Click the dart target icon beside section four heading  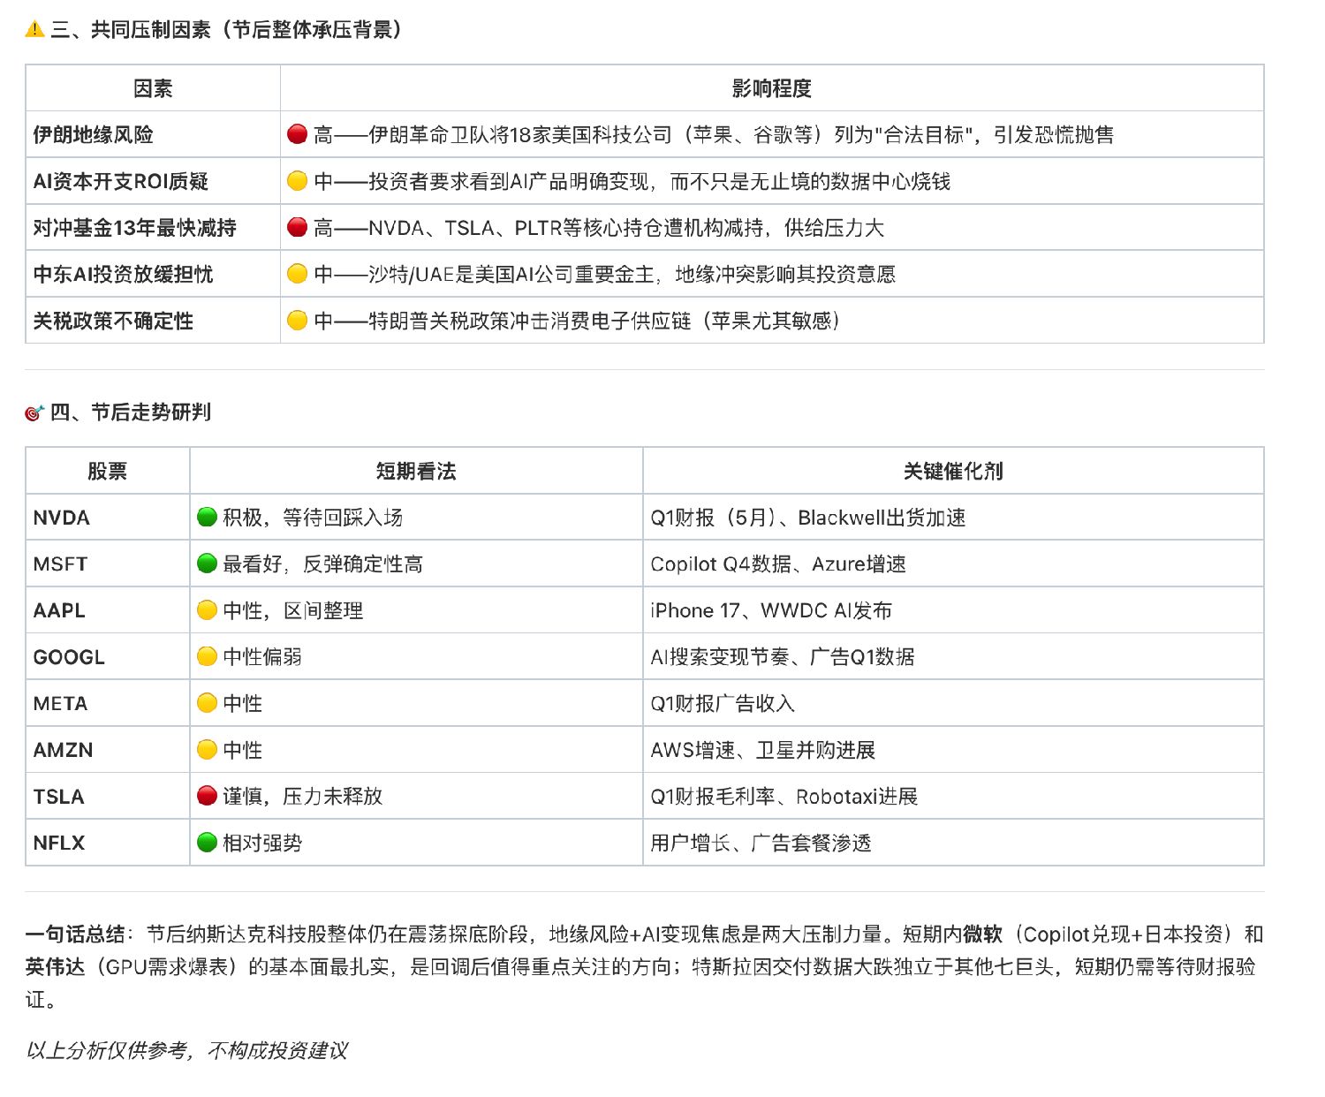tap(34, 412)
